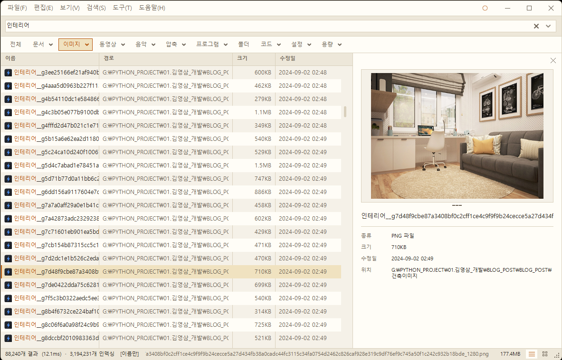Open the 편집(E) menu

[43, 8]
